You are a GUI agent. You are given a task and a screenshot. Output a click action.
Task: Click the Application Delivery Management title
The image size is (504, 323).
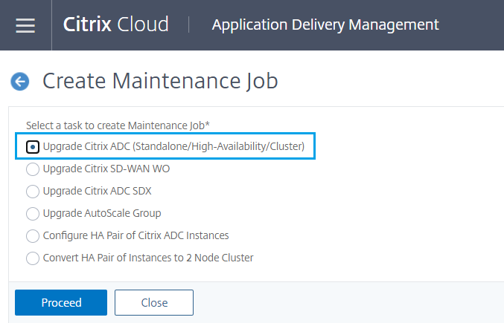[x=325, y=25]
